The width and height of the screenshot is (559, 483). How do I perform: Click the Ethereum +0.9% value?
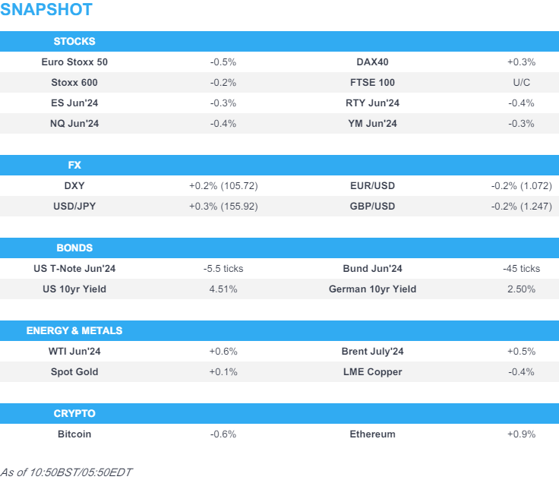point(521,434)
